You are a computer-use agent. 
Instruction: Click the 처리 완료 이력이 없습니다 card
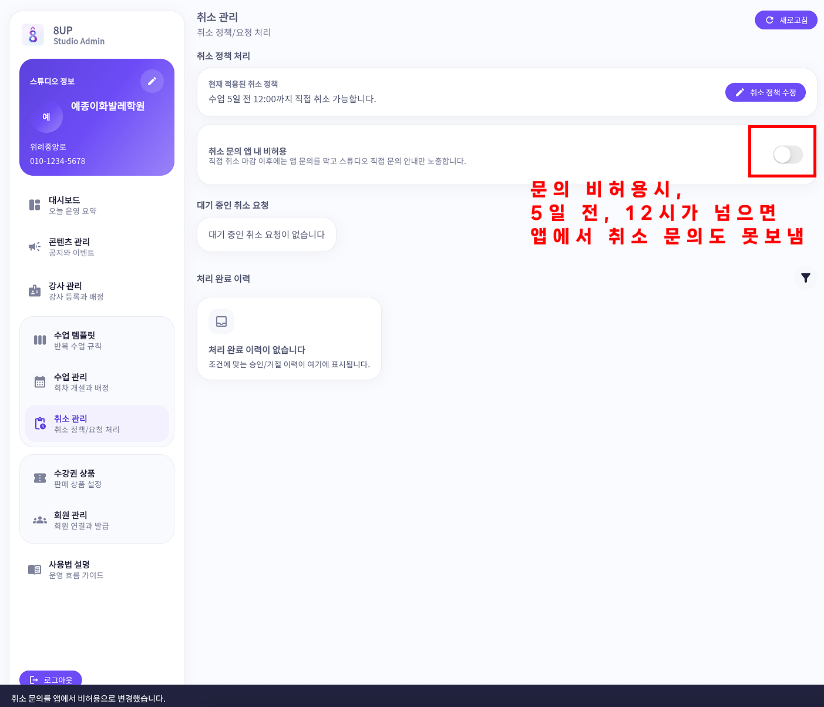point(290,339)
